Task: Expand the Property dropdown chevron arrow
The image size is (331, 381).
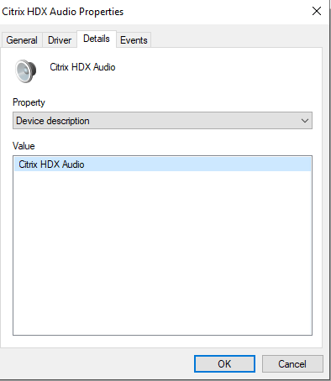Action: tap(305, 121)
